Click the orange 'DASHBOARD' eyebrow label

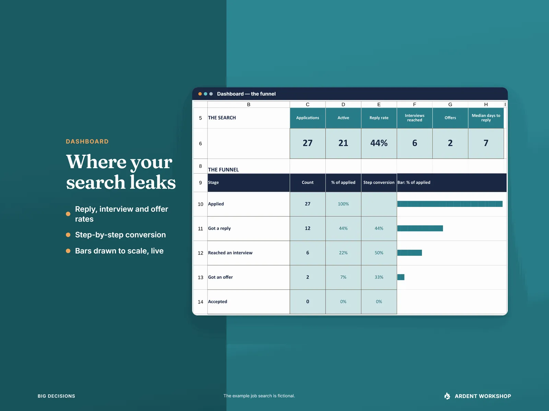(x=87, y=141)
